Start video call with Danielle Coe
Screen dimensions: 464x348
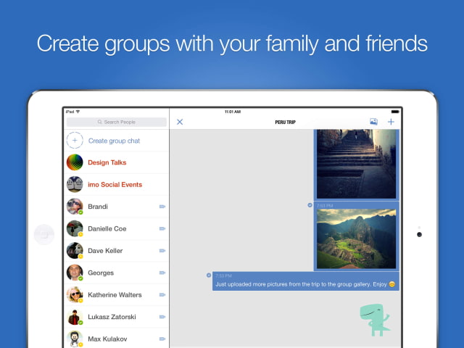tap(162, 229)
